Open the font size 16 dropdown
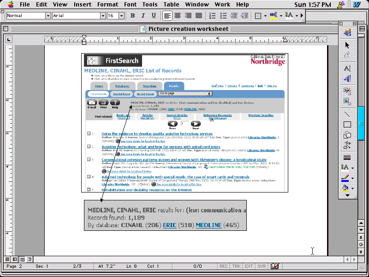 coord(121,16)
